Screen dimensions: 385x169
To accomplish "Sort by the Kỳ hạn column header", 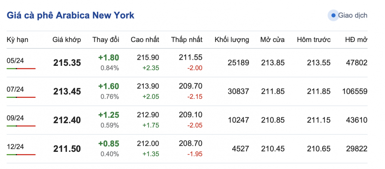I will pyautogui.click(x=17, y=40).
